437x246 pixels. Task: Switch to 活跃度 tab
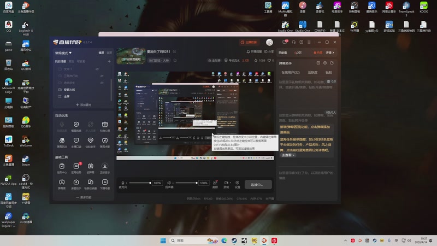click(x=312, y=72)
